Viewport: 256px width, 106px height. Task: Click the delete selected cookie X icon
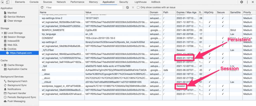tap(133, 8)
